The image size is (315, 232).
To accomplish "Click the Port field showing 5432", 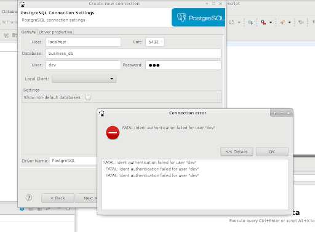I will click(155, 42).
